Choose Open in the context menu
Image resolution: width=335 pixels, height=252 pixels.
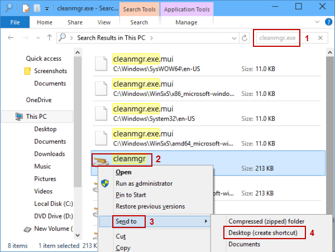[123, 172]
